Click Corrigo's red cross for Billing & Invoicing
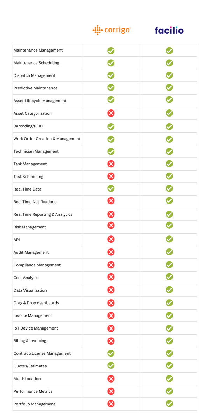The width and height of the screenshot is (210, 419). (x=111, y=340)
